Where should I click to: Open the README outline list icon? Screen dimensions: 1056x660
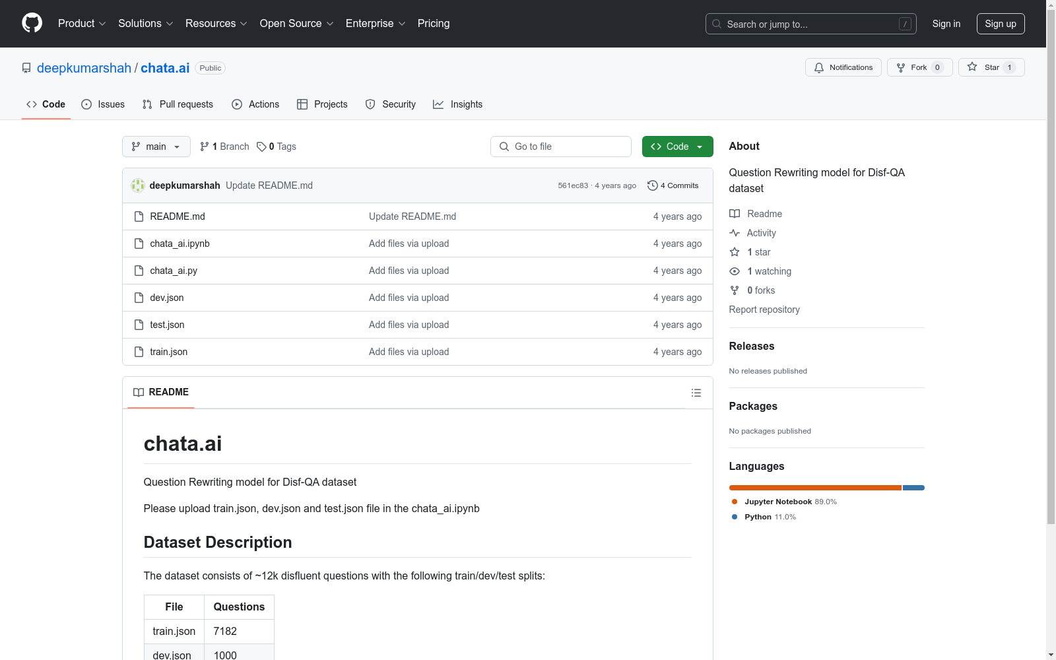[696, 393]
